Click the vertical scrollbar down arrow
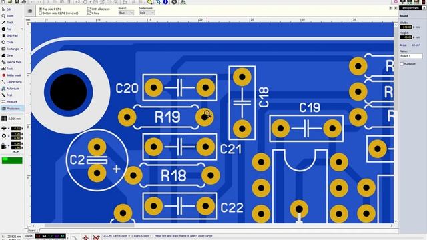 point(396,222)
